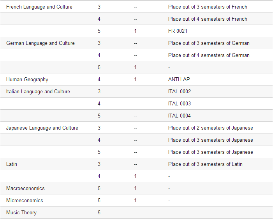Click the Macroeconomics exam name

pos(25,188)
